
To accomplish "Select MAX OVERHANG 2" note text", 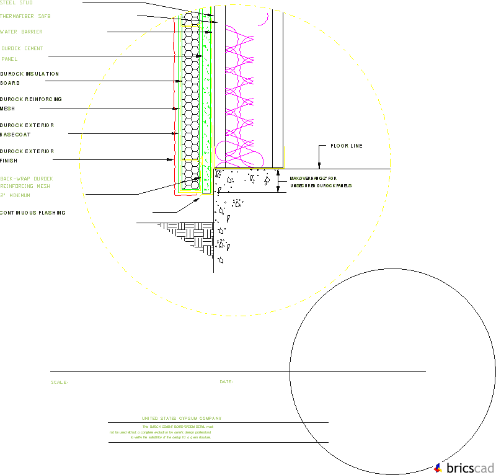I will click(x=321, y=182).
